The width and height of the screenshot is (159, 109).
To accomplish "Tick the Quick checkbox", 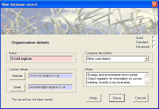I will tap(154, 38).
